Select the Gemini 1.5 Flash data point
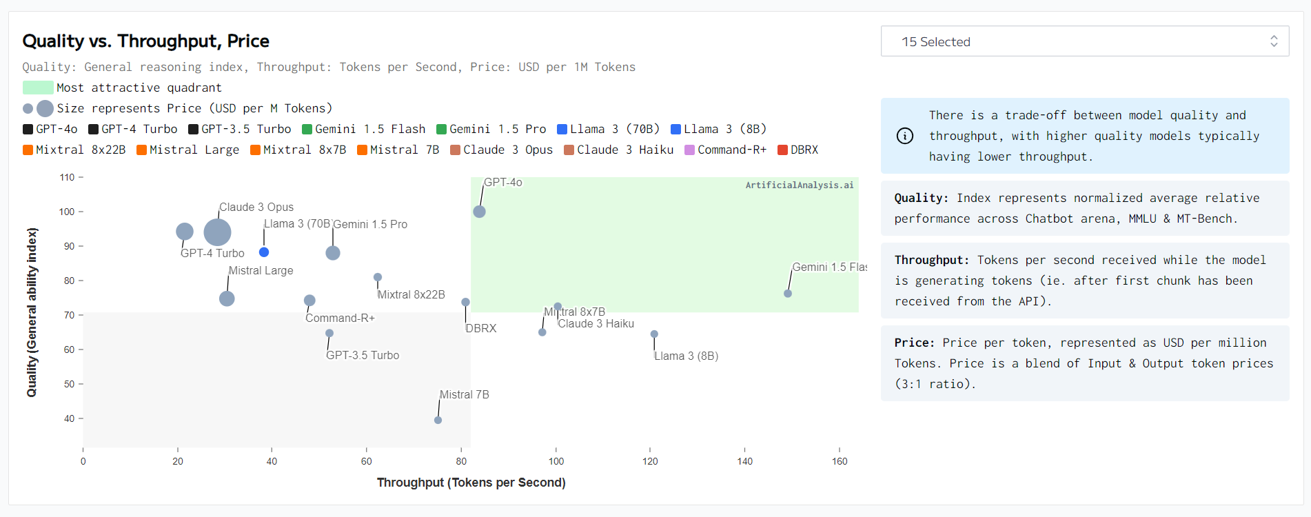 point(788,294)
